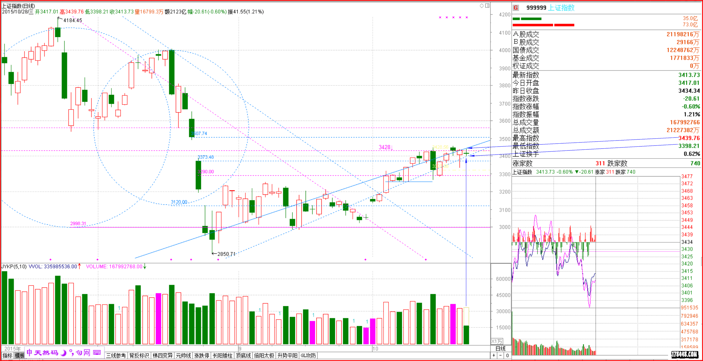Click the 跌家数 count 740

coord(695,163)
